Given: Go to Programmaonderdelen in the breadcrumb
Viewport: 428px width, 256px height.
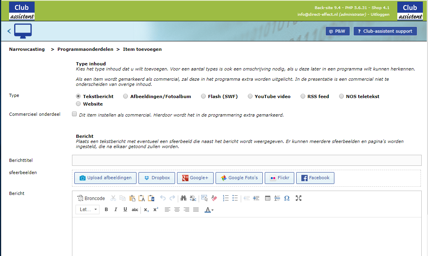Looking at the screenshot, I should 85,49.
